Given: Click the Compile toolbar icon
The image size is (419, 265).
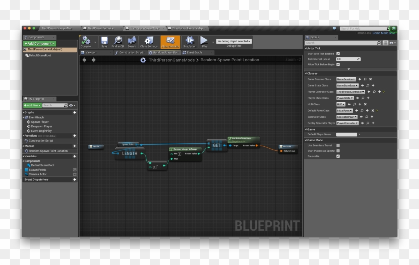Looking at the screenshot, I should tap(86, 42).
